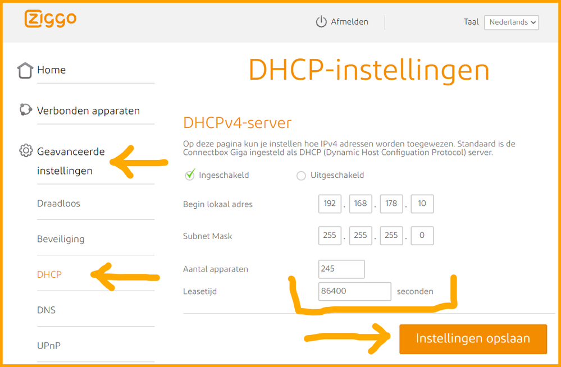Click the Geavanceerde instellingen gear icon

pyautogui.click(x=25, y=151)
